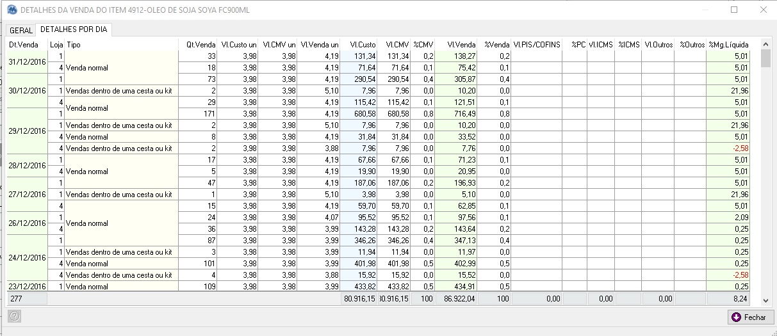The width and height of the screenshot is (777, 336).
Task: Click the scrollbar up arrow
Action: point(765,44)
